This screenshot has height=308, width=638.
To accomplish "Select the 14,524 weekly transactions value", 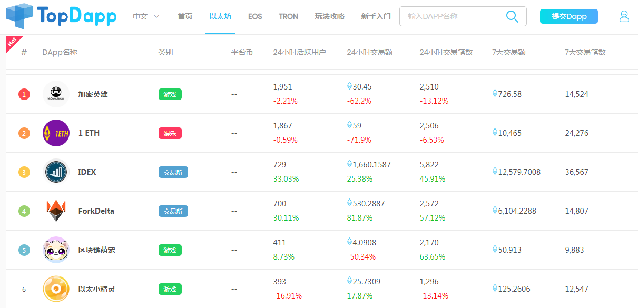I will pos(576,94).
